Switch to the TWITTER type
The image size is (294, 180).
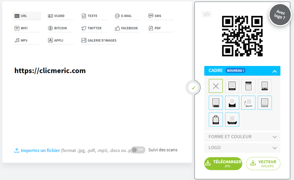[94, 28]
